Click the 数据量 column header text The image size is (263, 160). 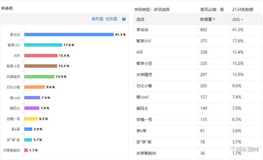pos(206,19)
